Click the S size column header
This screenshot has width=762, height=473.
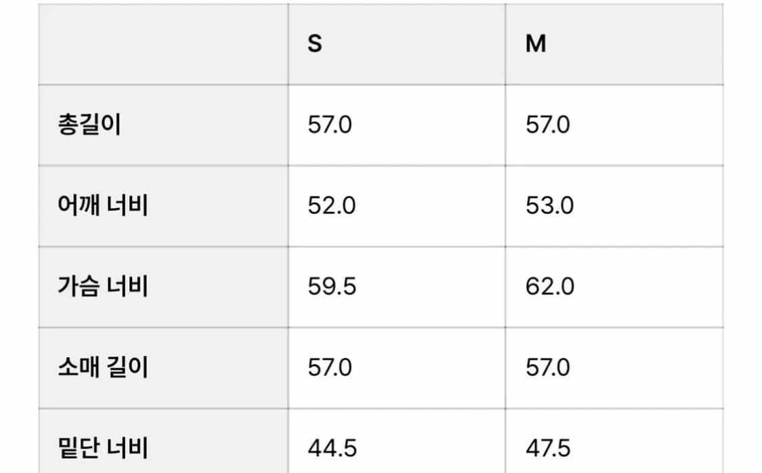(315, 44)
